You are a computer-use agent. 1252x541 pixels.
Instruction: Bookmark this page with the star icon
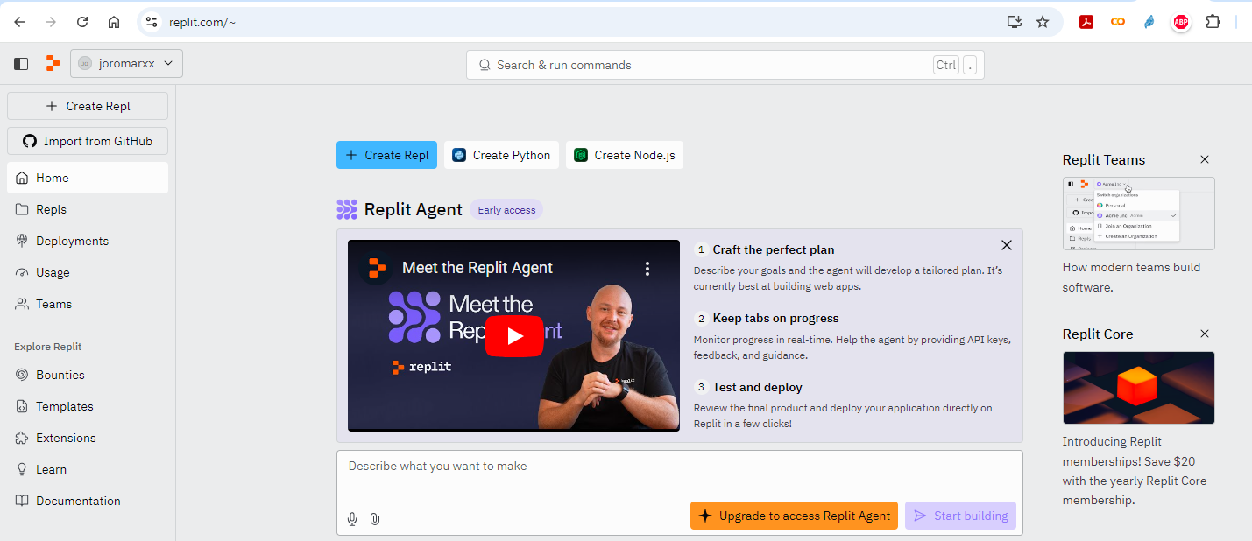coord(1043,22)
